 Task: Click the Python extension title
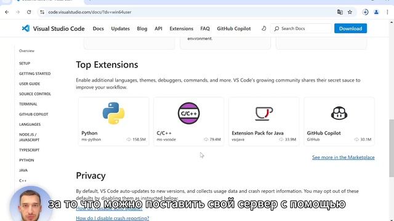pyautogui.click(x=89, y=133)
